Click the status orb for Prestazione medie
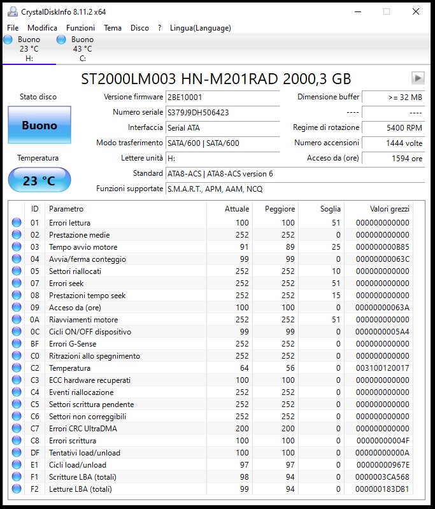 (17, 234)
